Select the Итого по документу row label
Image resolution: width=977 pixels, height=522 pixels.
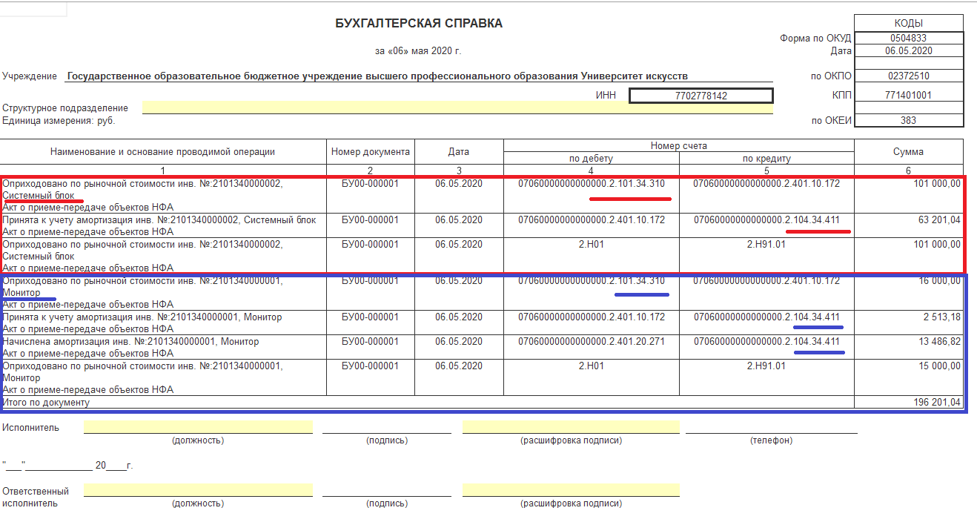[x=46, y=403]
